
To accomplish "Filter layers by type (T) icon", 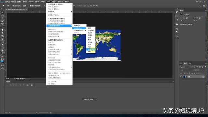I will pos(197,67).
